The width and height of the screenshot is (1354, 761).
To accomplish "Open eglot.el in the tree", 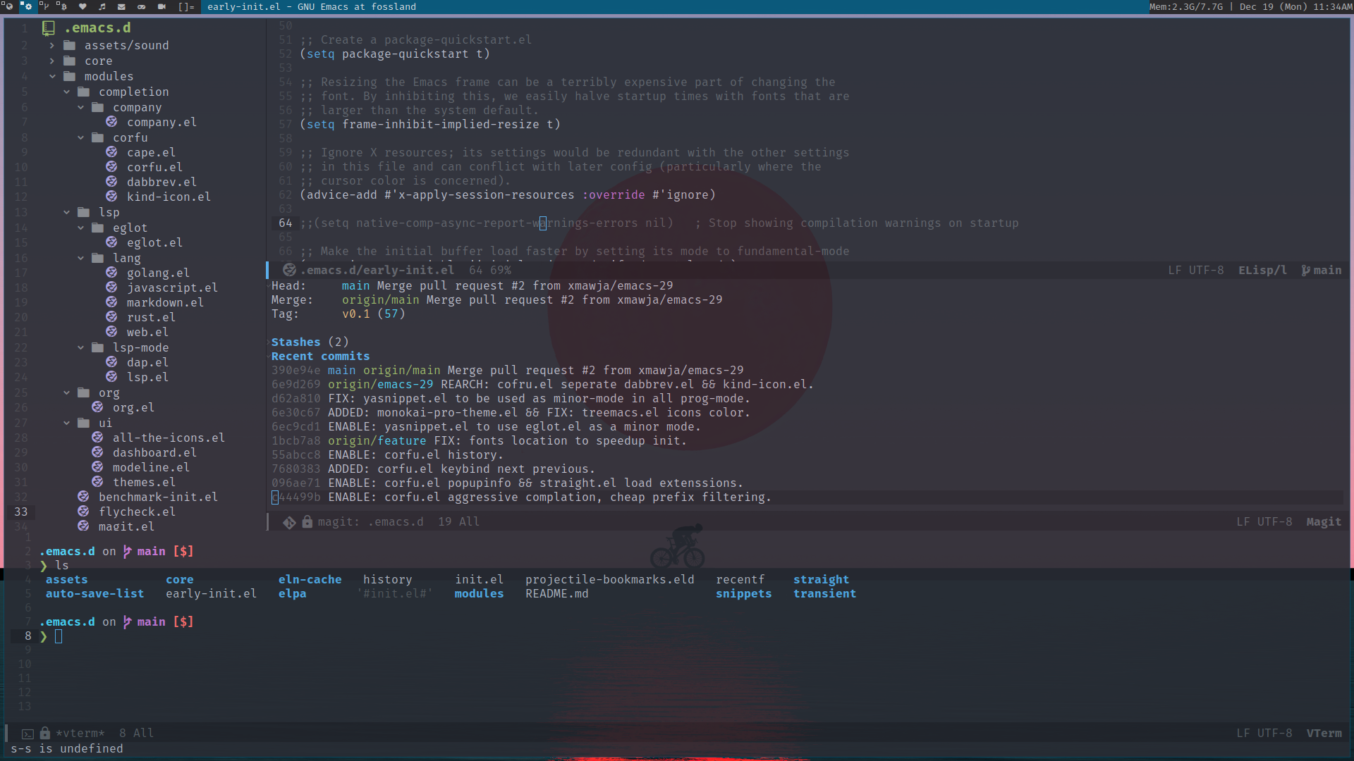I will [154, 242].
